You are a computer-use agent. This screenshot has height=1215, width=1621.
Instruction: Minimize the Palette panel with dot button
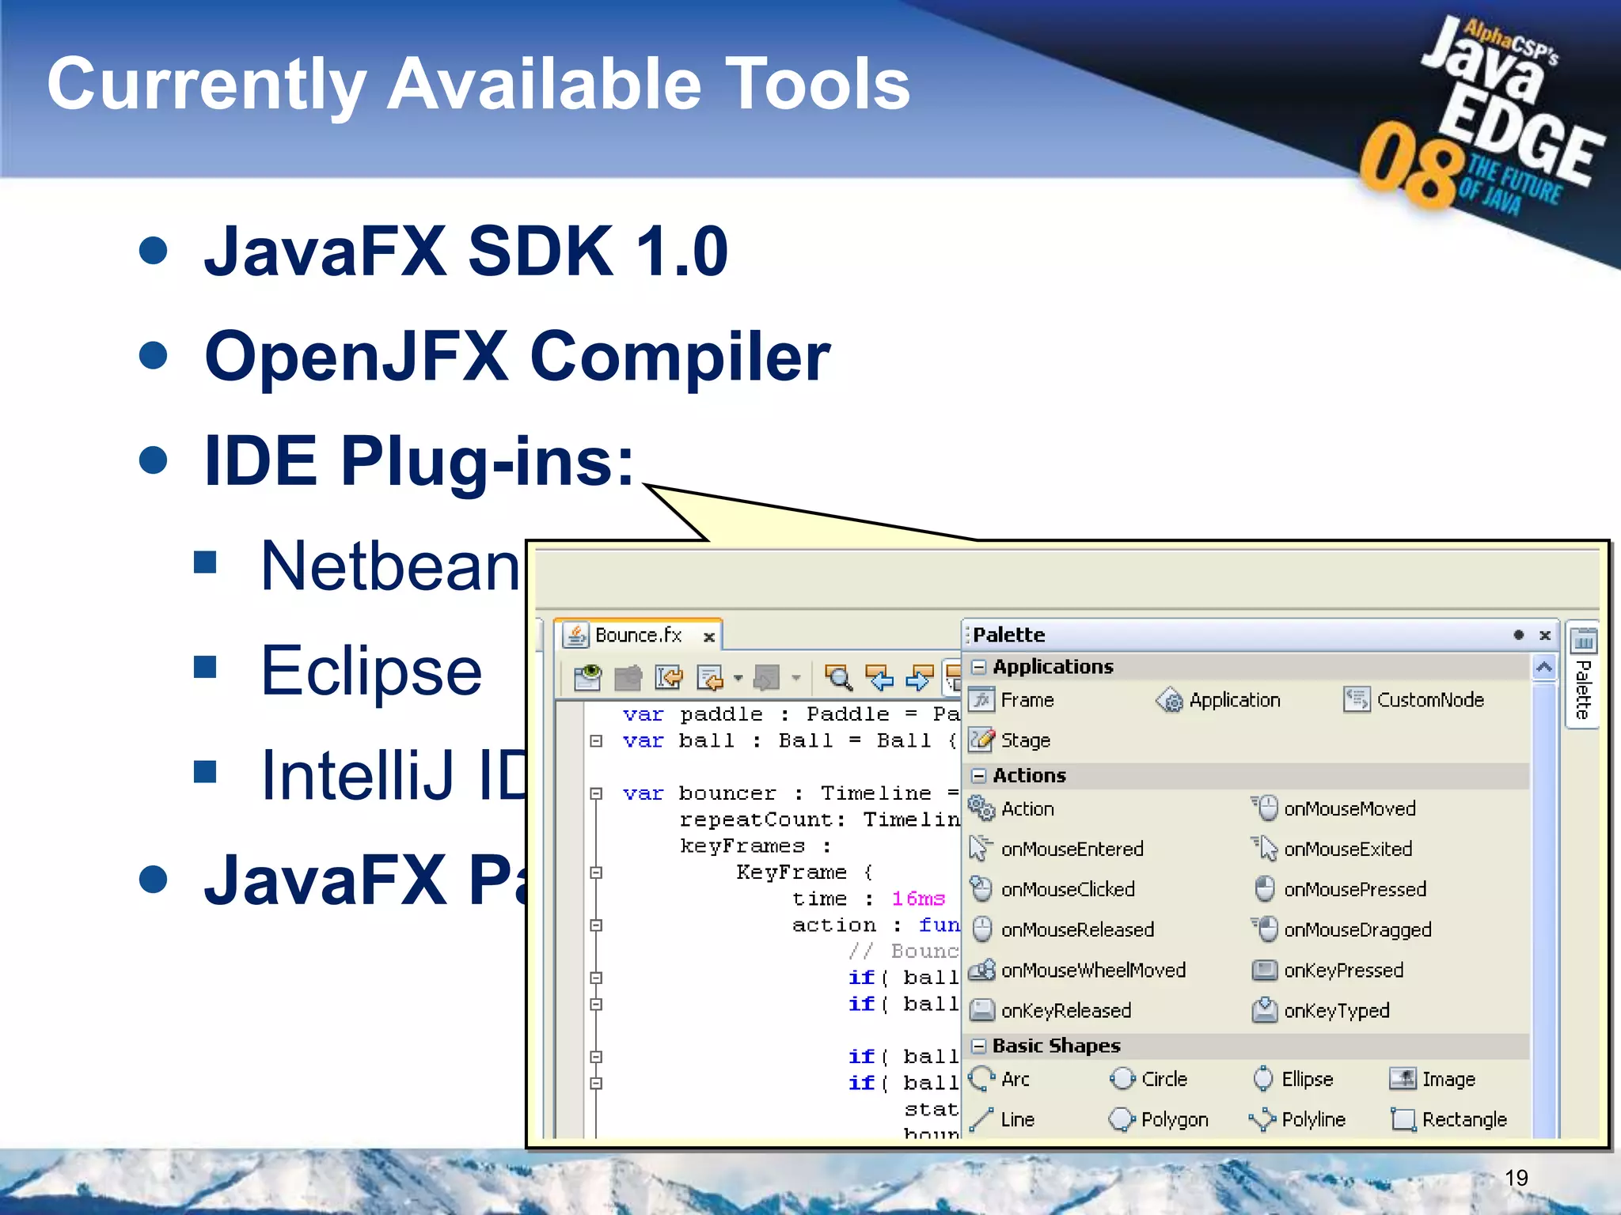pyautogui.click(x=1518, y=634)
